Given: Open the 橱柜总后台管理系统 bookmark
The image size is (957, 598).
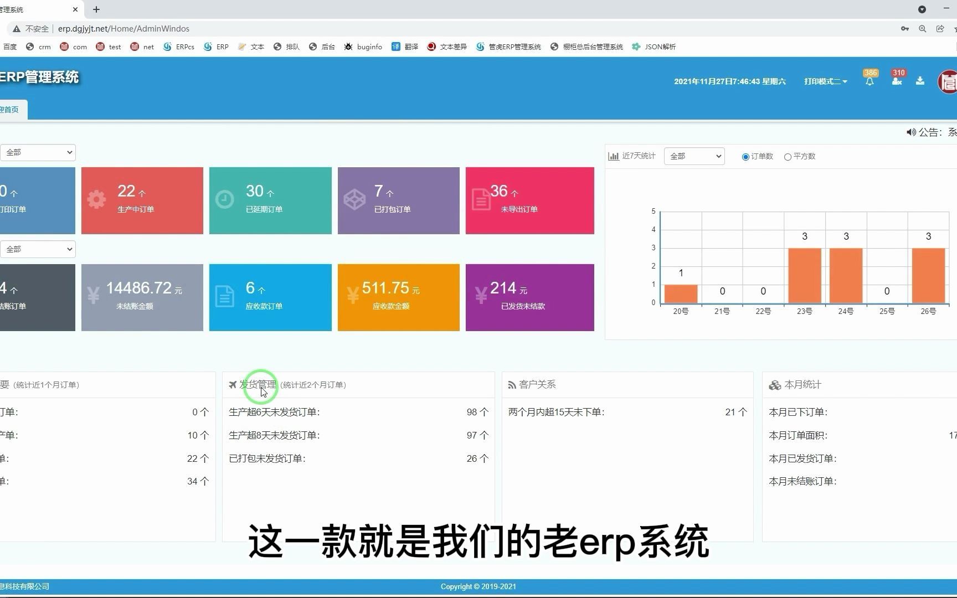Looking at the screenshot, I should tap(587, 47).
